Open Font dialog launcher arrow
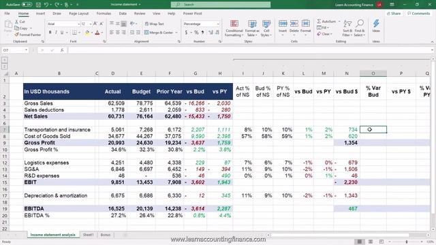 point(104,42)
